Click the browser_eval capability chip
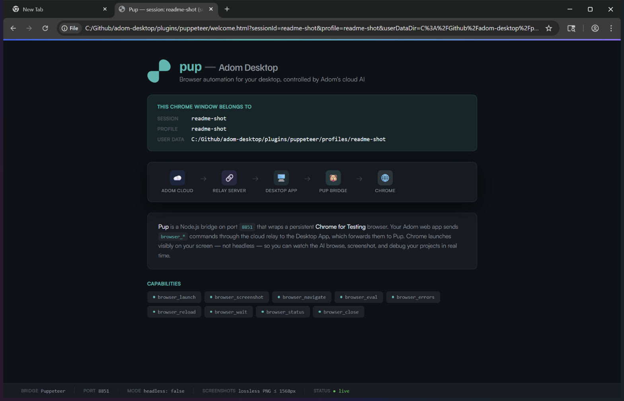Image resolution: width=624 pixels, height=401 pixels. 359,297
